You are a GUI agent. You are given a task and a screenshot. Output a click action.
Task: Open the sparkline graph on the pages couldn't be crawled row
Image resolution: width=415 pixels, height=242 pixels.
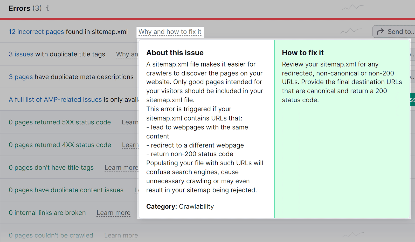(x=353, y=234)
